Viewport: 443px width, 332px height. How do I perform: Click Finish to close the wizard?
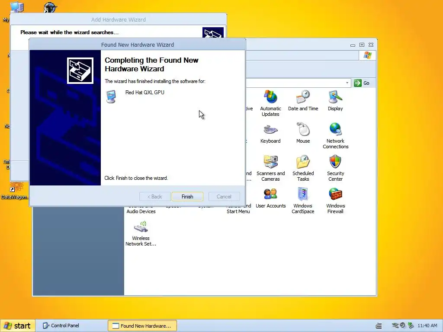click(187, 197)
